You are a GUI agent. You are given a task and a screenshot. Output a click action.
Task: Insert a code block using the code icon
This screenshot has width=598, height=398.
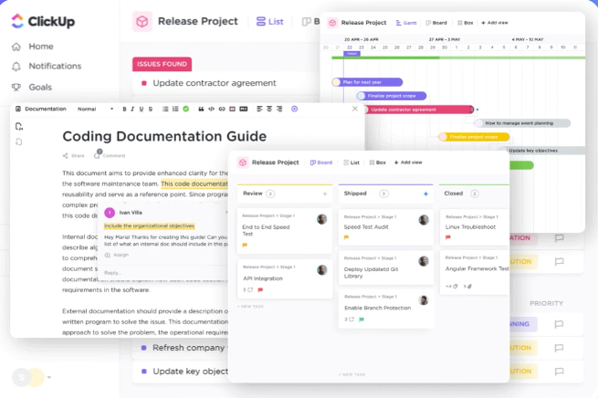(211, 109)
